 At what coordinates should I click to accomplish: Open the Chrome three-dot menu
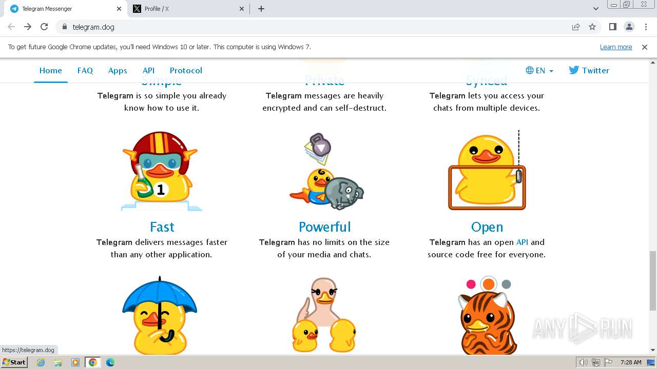(646, 27)
